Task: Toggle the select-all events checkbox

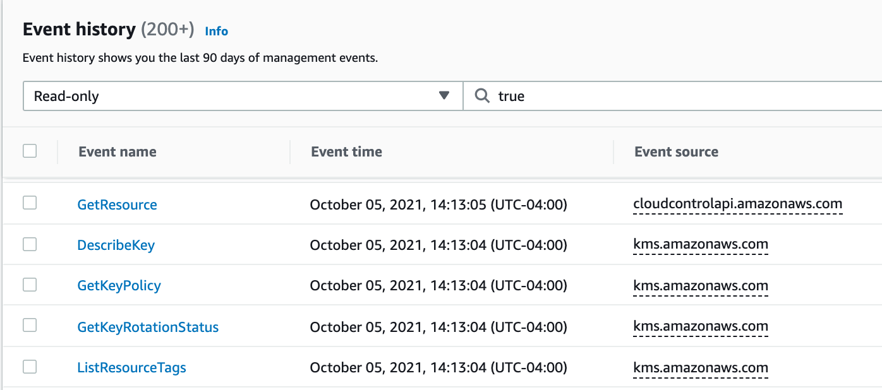Action: tap(30, 151)
